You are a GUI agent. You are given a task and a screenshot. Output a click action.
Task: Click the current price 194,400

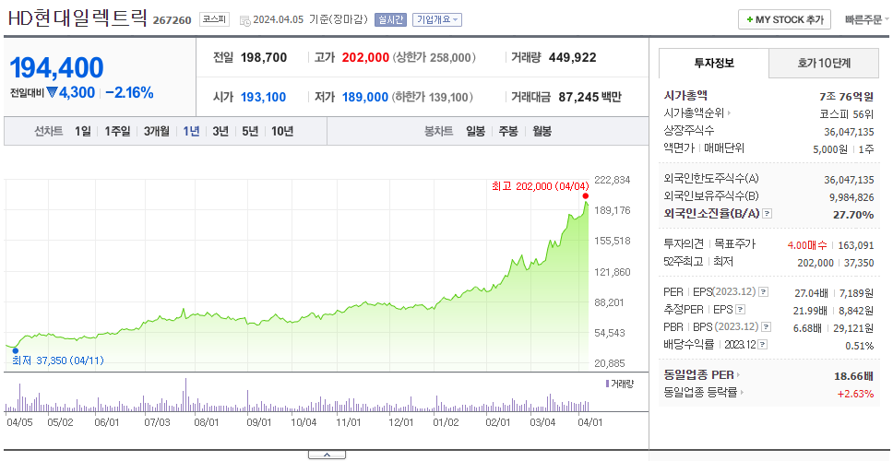tap(56, 67)
